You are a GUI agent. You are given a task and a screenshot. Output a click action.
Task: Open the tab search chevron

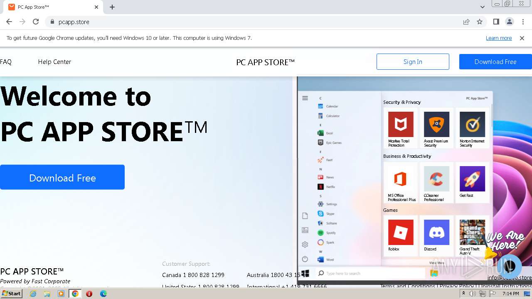pos(483,7)
